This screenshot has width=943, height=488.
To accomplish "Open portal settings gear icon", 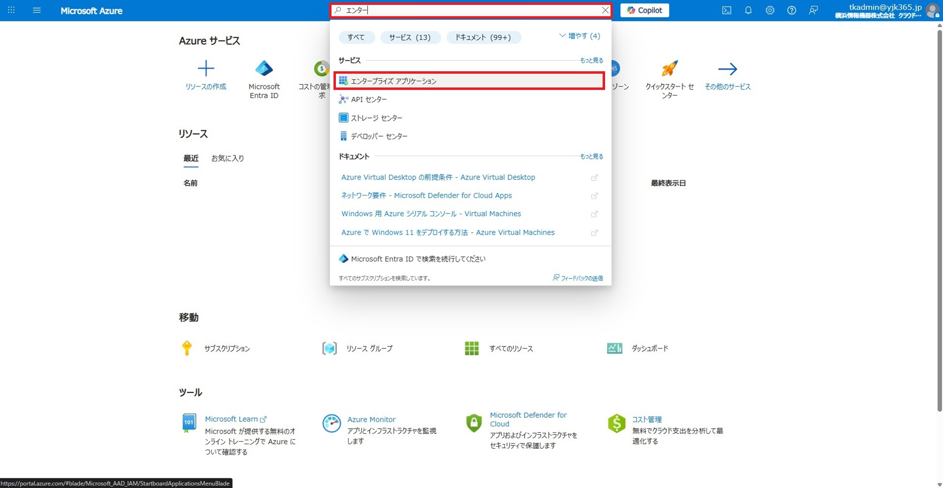I will (x=770, y=10).
